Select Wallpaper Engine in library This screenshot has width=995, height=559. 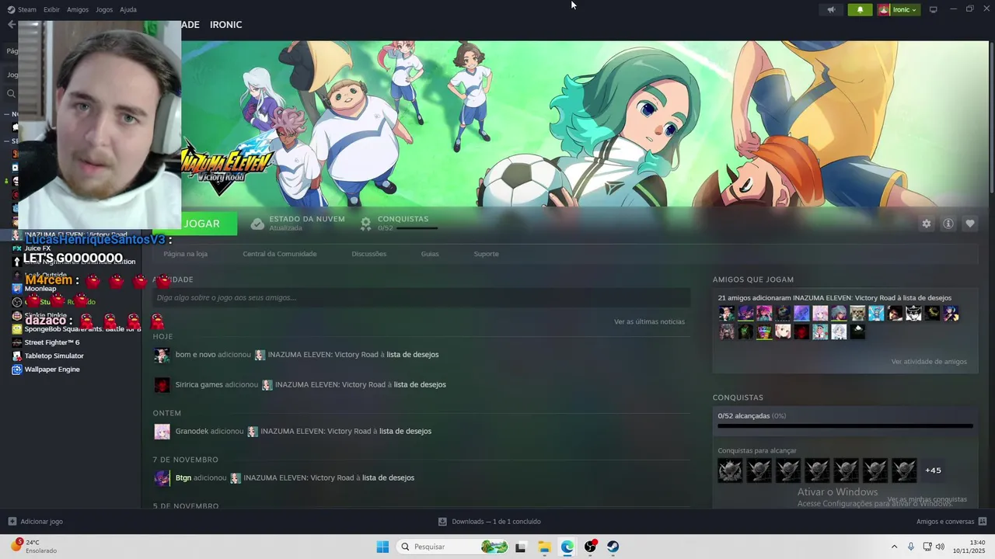point(52,370)
